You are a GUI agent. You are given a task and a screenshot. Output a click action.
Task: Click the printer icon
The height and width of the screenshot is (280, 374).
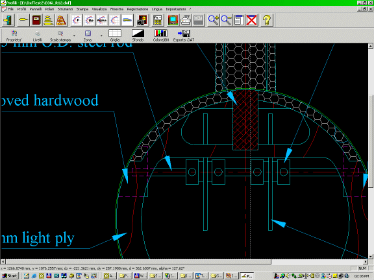(186, 20)
